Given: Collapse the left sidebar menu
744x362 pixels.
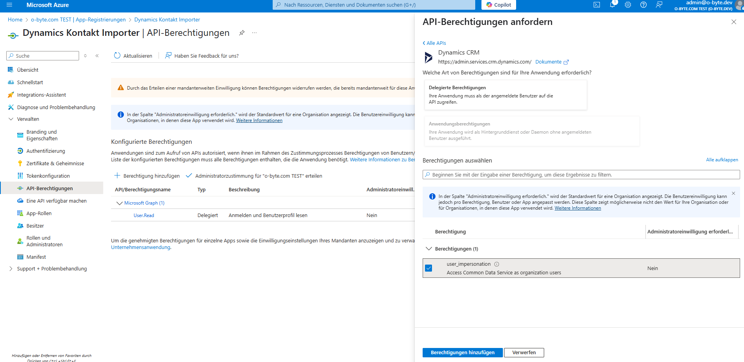Looking at the screenshot, I should pos(97,56).
